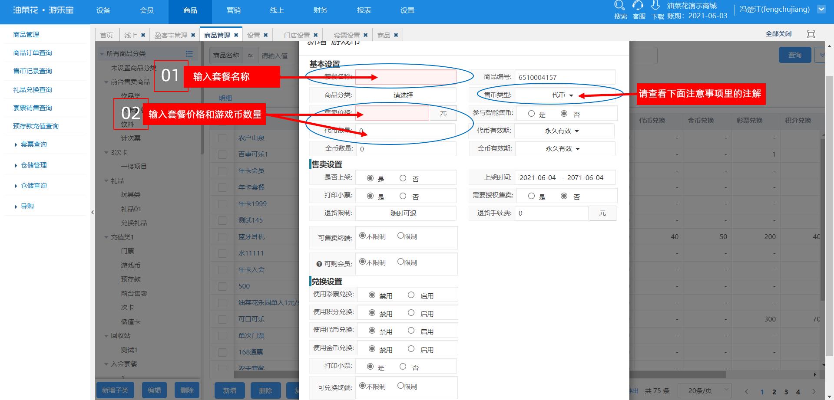Image resolution: width=834 pixels, height=400 pixels.
Task: Expand 套票查询 in left sidebar
Action: (x=34, y=144)
